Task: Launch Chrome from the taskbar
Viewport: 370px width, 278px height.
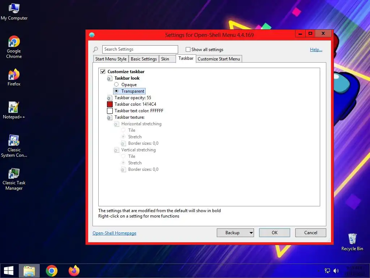Action: coord(51,271)
